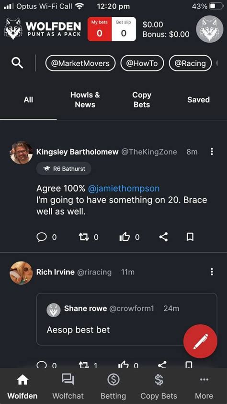The height and width of the screenshot is (404, 227).
Task: Select the @MarketMovers filter chip
Action: (x=80, y=63)
